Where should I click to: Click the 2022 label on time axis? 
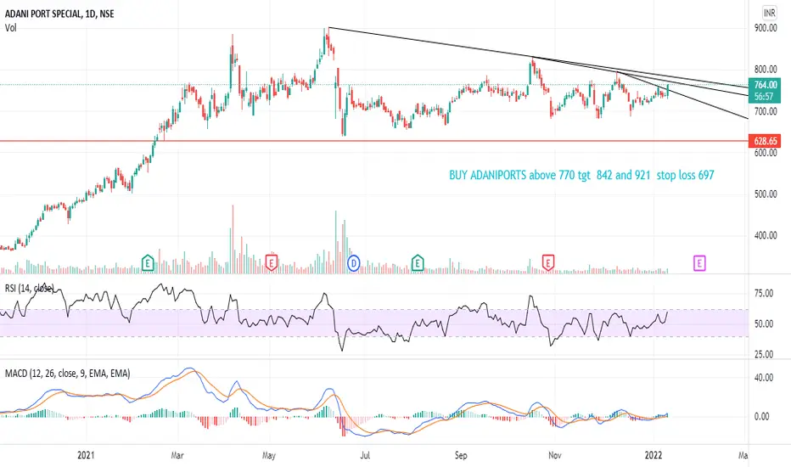654,455
